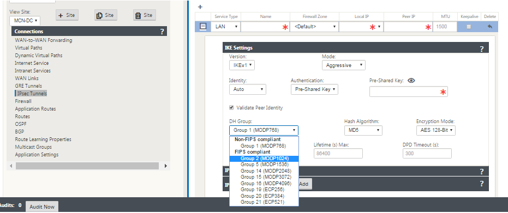Open IKE Settings help question mark

[x=482, y=49]
